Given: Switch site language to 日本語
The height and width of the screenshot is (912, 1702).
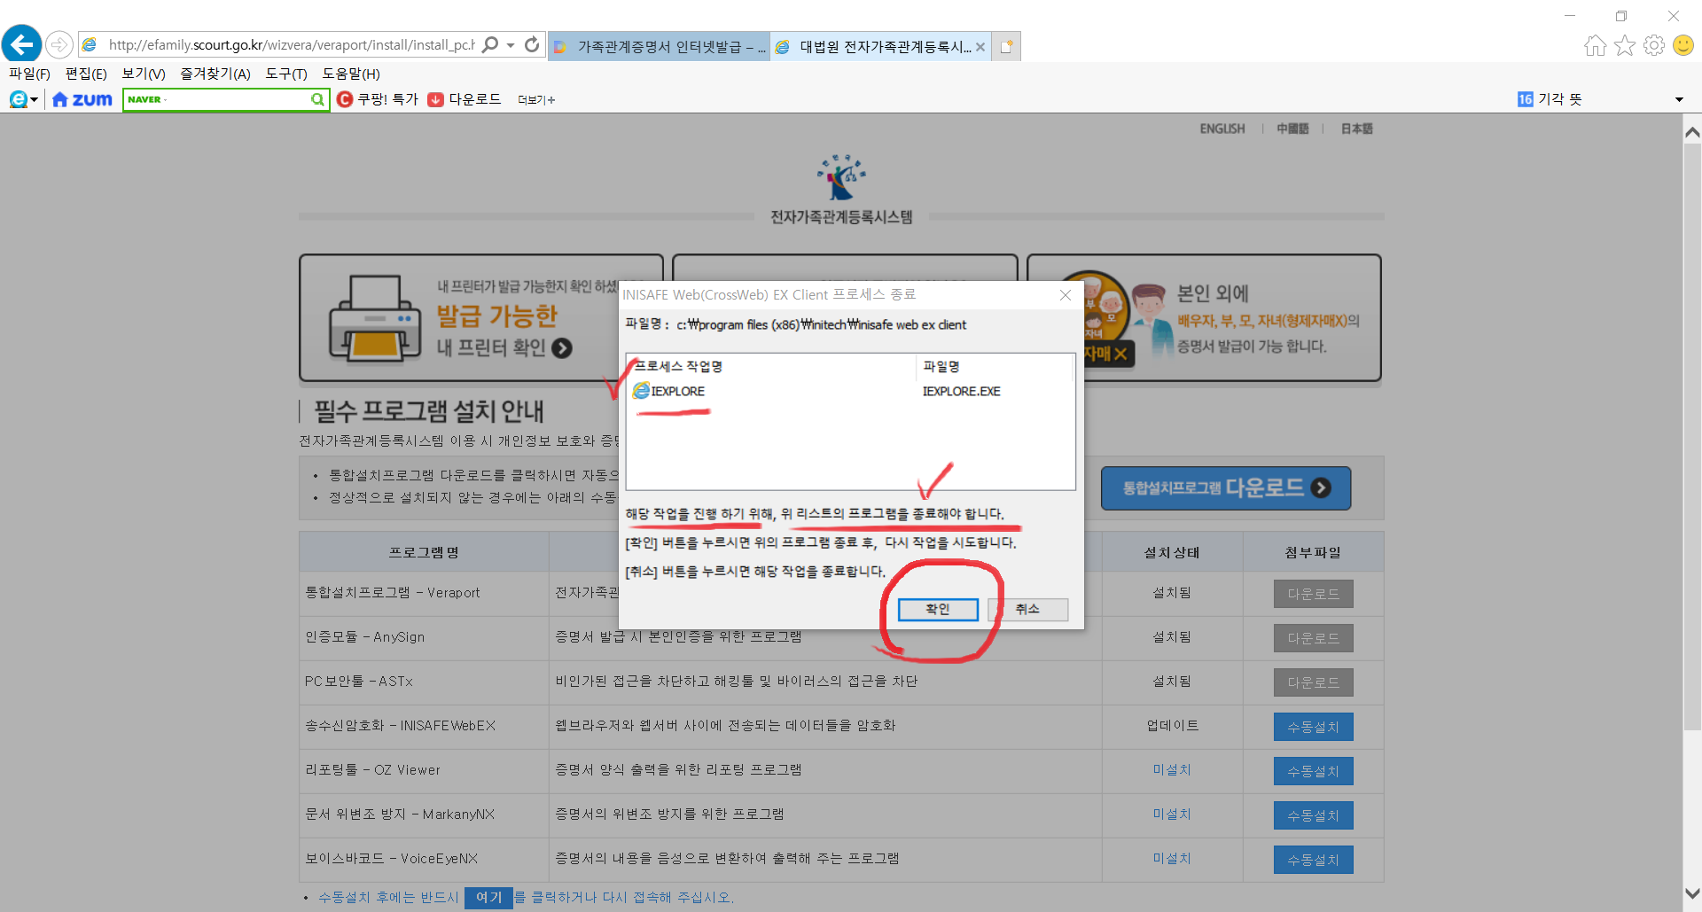Looking at the screenshot, I should 1356,129.
